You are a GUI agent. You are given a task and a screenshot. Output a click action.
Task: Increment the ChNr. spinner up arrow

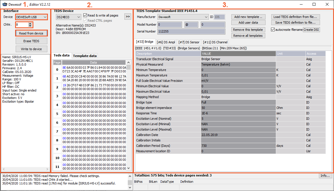click(30, 23)
